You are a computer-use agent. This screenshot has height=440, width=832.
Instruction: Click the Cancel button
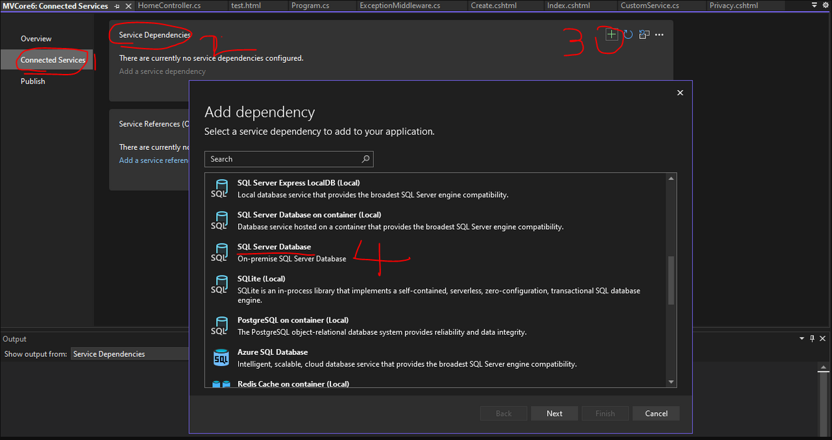coord(656,413)
